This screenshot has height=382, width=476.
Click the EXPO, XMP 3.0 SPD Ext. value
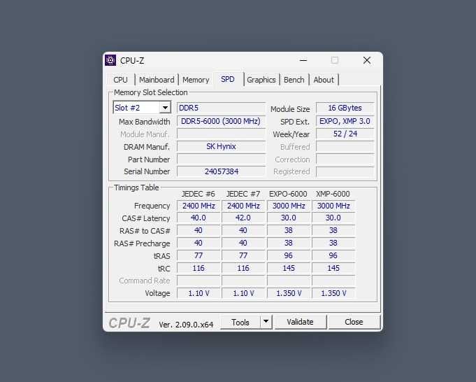tap(345, 121)
